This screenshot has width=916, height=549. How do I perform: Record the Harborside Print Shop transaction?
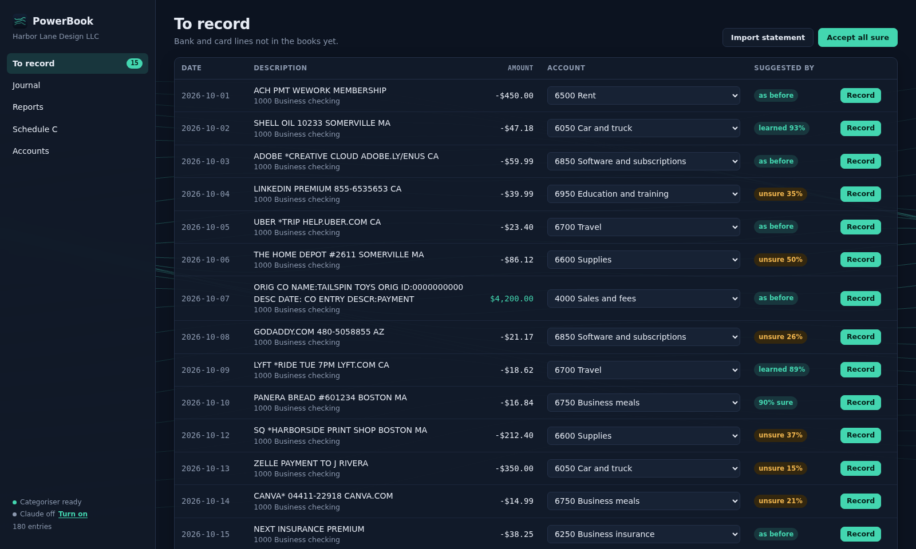point(860,435)
